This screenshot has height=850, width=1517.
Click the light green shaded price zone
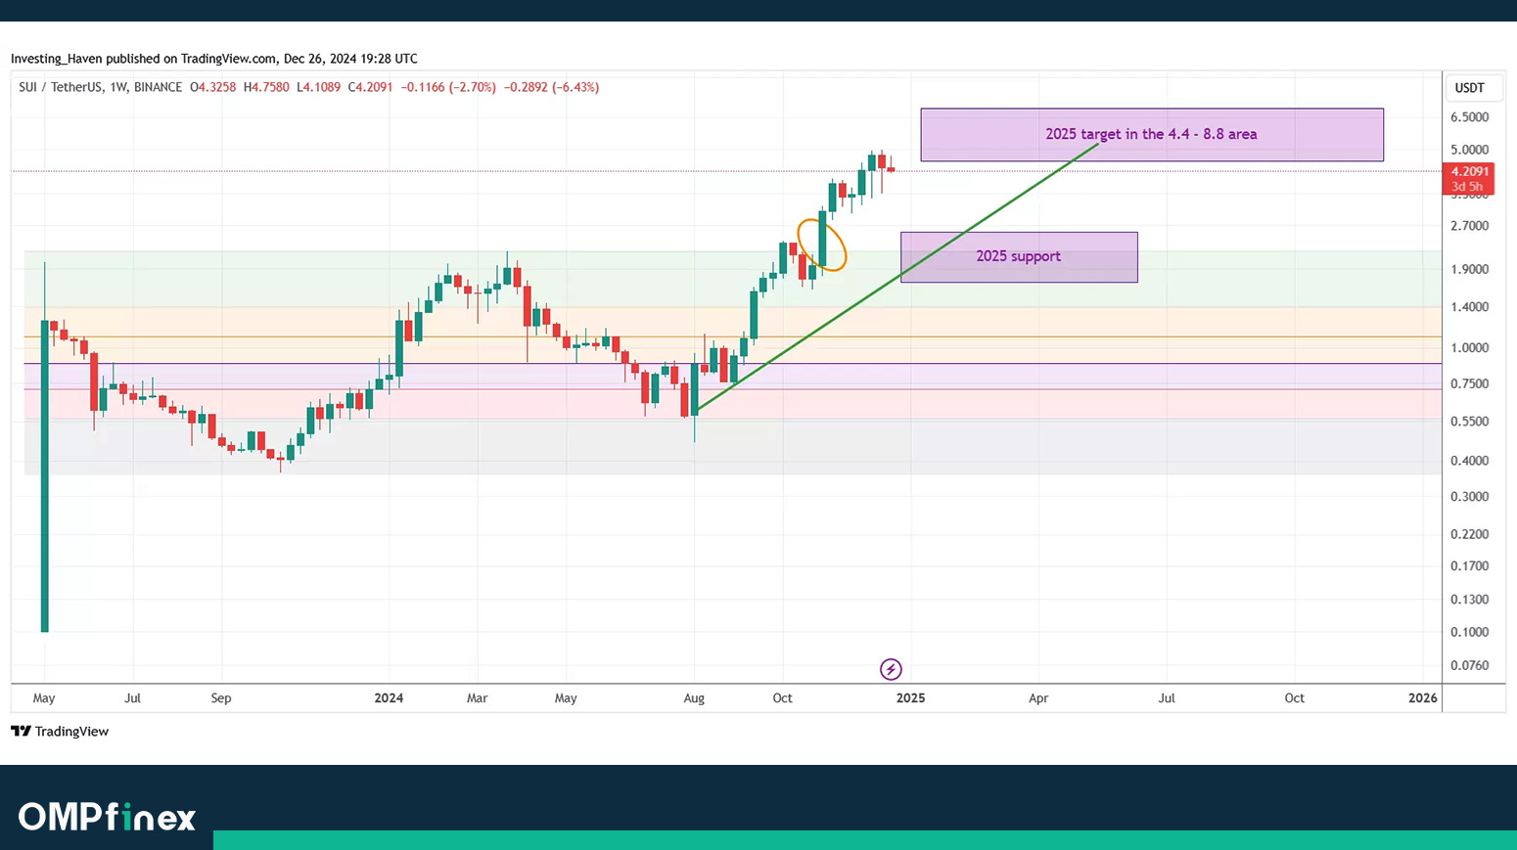tap(294, 279)
